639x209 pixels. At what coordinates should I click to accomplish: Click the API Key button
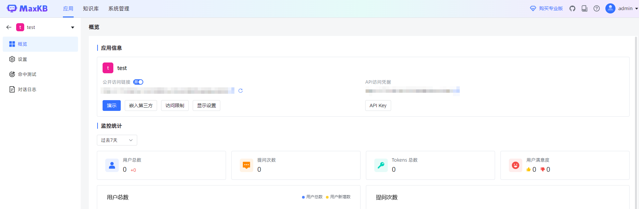click(378, 106)
